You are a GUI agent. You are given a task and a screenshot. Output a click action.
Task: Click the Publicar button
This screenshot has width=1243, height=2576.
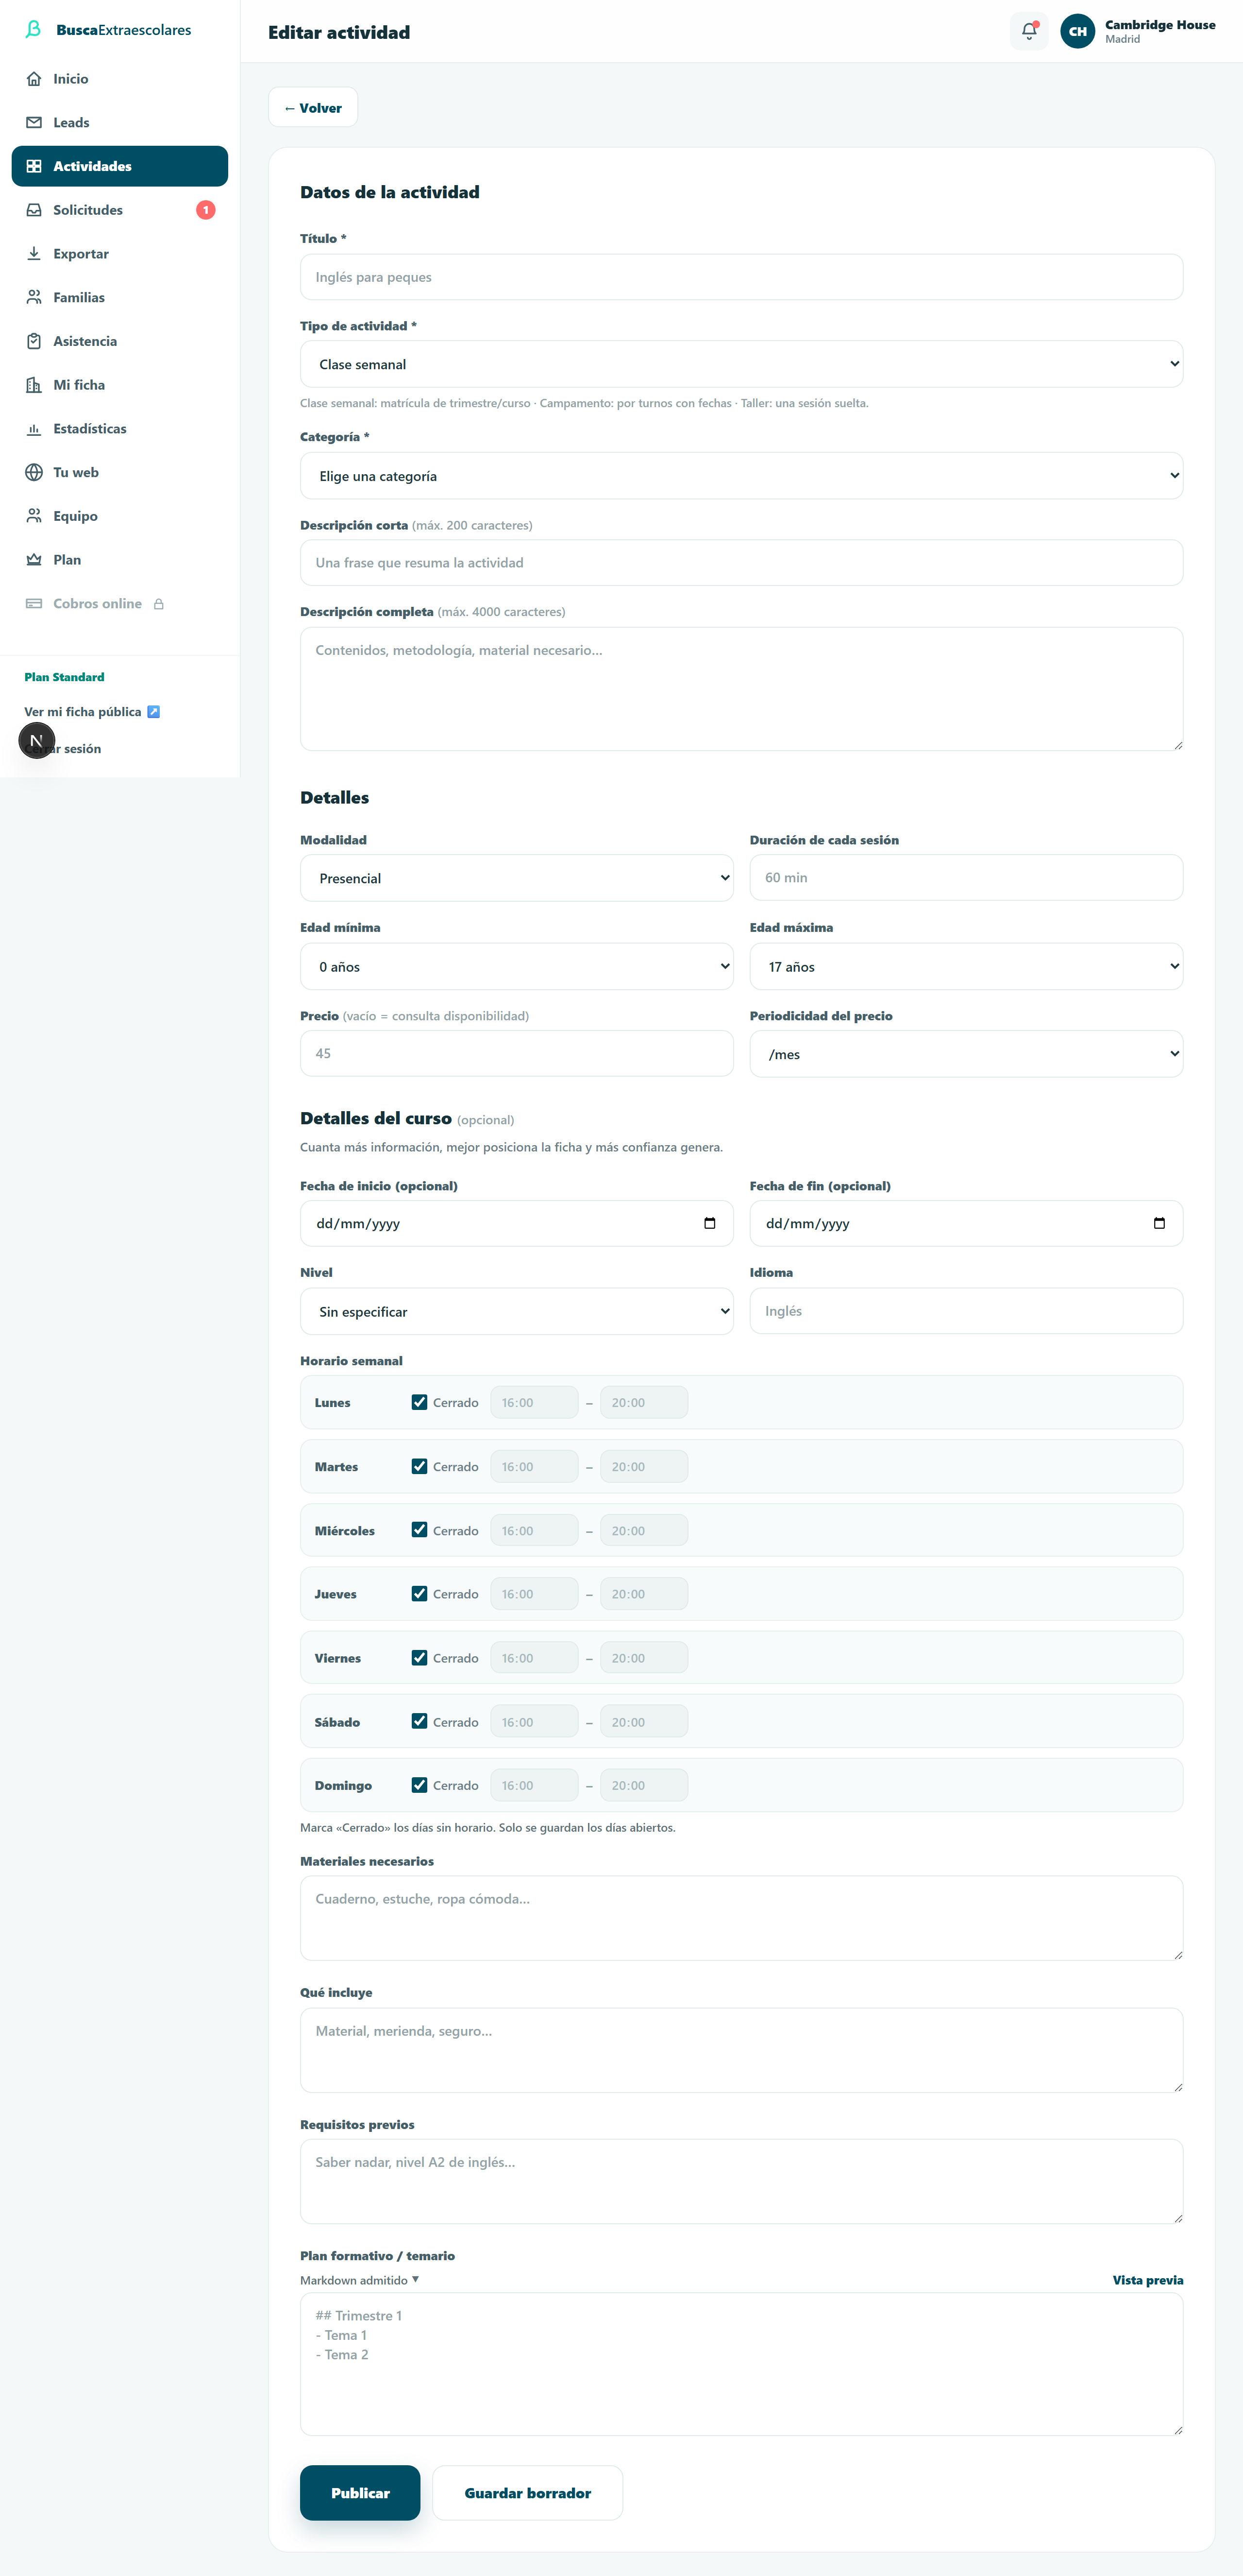pyautogui.click(x=360, y=2493)
